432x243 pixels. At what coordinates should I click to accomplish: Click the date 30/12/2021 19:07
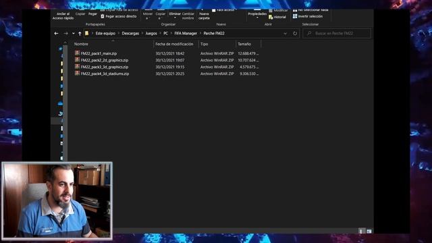(169, 60)
